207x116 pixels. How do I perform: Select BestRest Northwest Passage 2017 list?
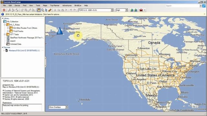pyautogui.click(x=27, y=38)
